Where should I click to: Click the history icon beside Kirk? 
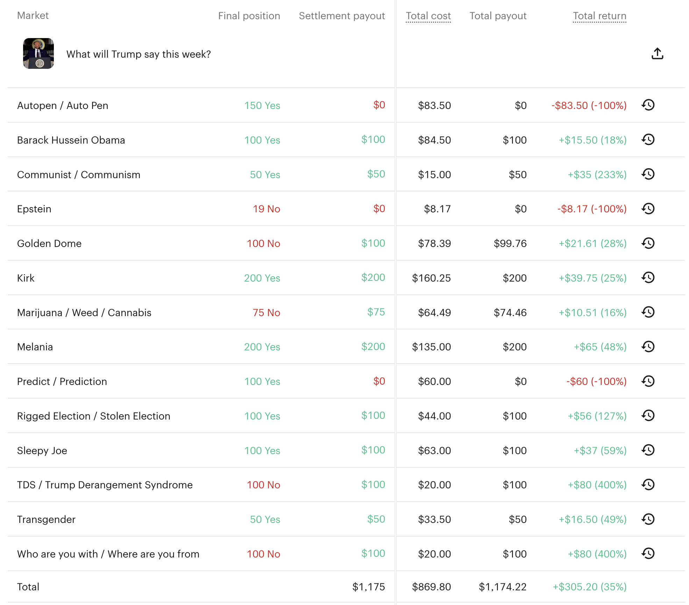tap(648, 278)
